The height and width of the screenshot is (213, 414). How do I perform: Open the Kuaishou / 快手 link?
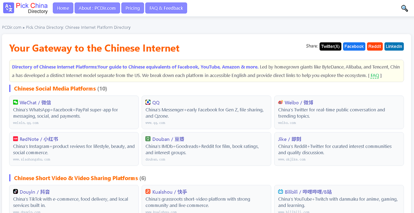[170, 192]
